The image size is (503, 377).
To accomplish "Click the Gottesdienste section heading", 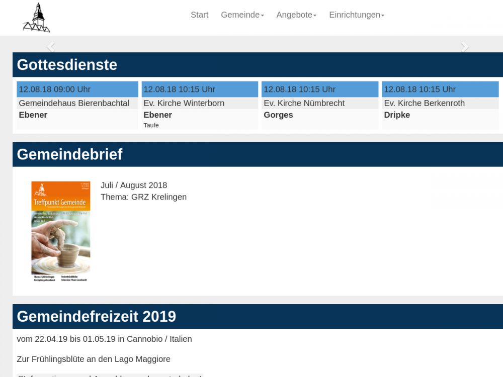I will coord(67,65).
